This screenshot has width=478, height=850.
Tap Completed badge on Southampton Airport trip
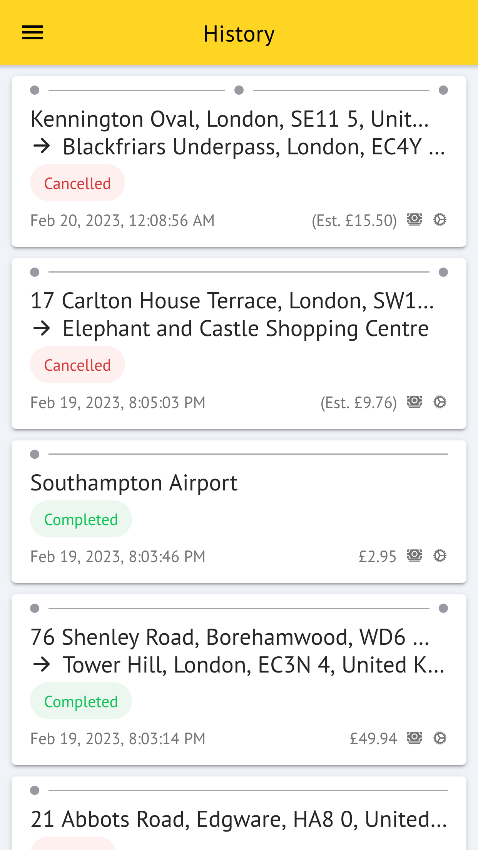(x=81, y=519)
